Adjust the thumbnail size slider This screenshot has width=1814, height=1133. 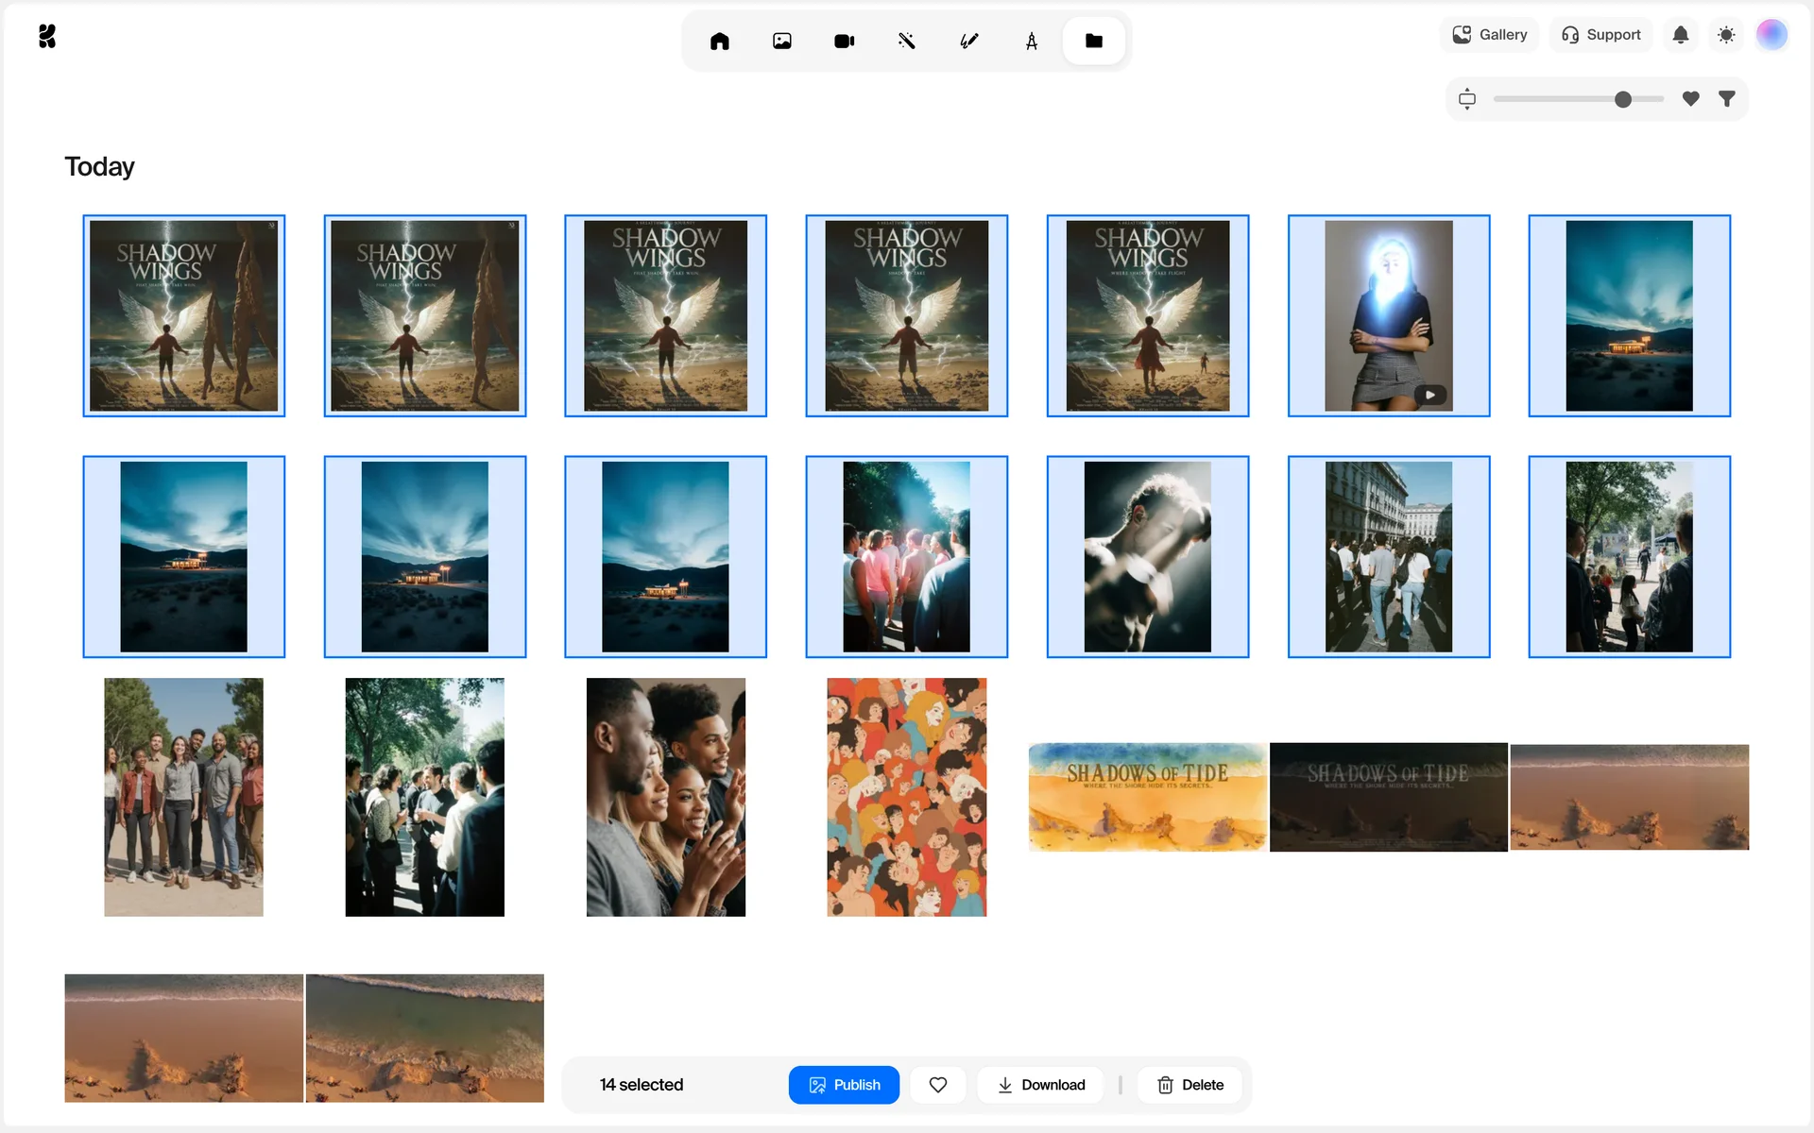pyautogui.click(x=1622, y=99)
